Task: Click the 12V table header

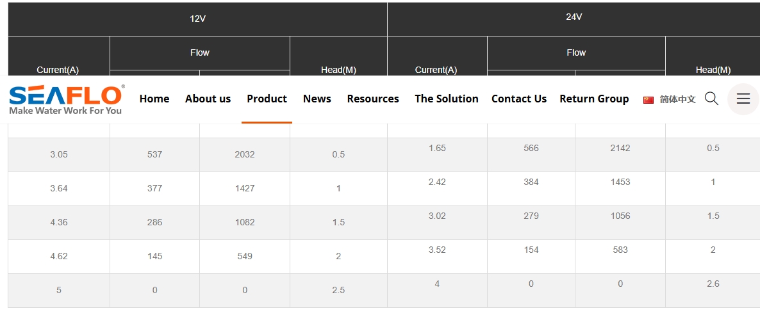Action: point(198,19)
